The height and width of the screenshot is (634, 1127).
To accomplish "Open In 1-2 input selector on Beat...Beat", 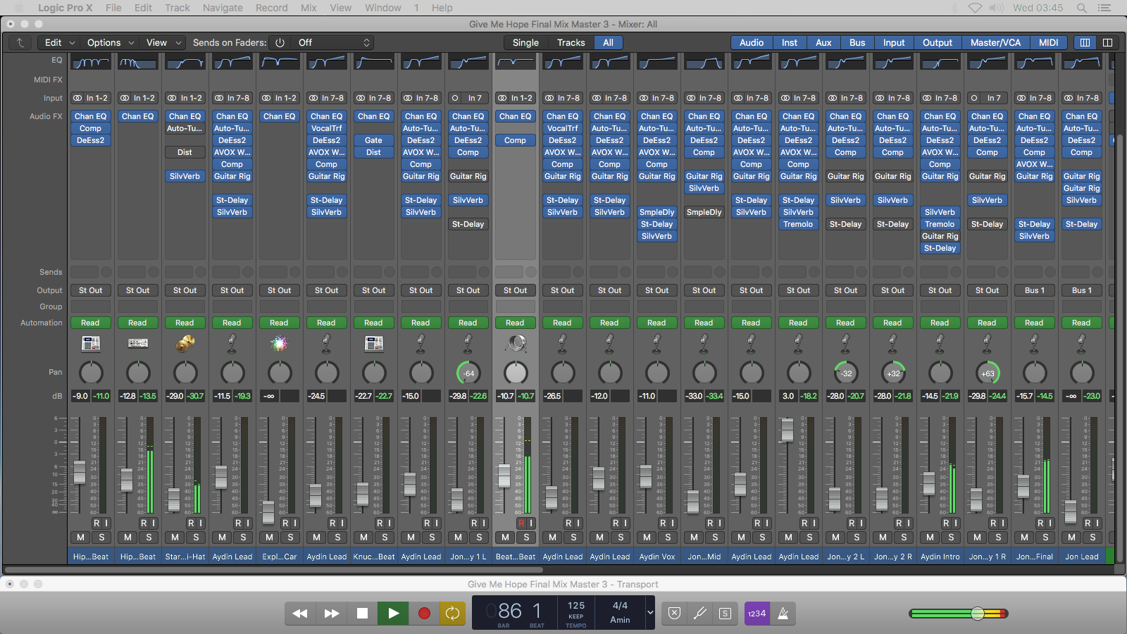I will click(516, 98).
